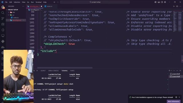The height and width of the screenshot is (103, 183).
Task: Open index.ts in the Explorer tree
Action: point(16,18)
